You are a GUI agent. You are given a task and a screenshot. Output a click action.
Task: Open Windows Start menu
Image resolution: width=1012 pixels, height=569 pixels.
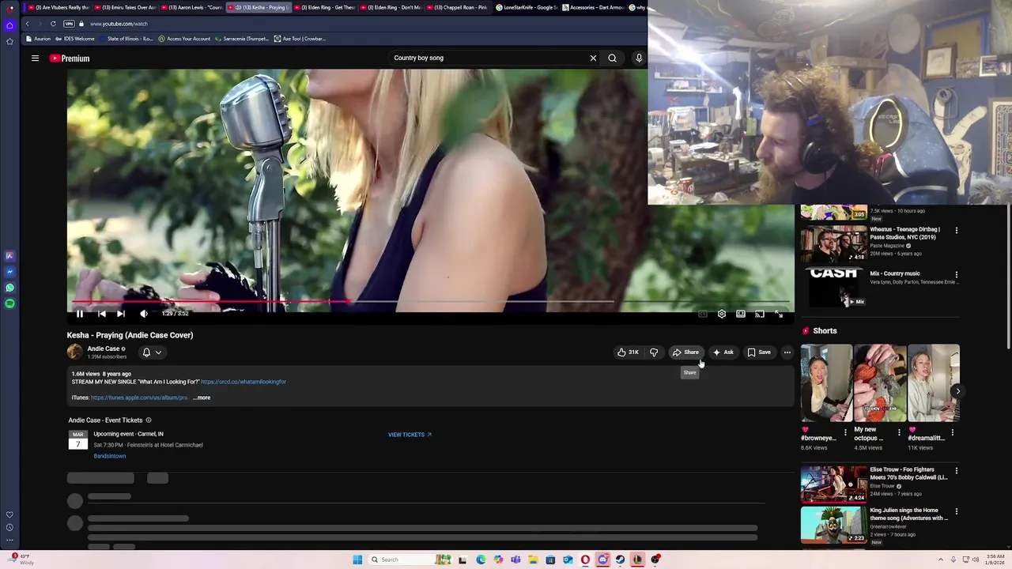357,560
